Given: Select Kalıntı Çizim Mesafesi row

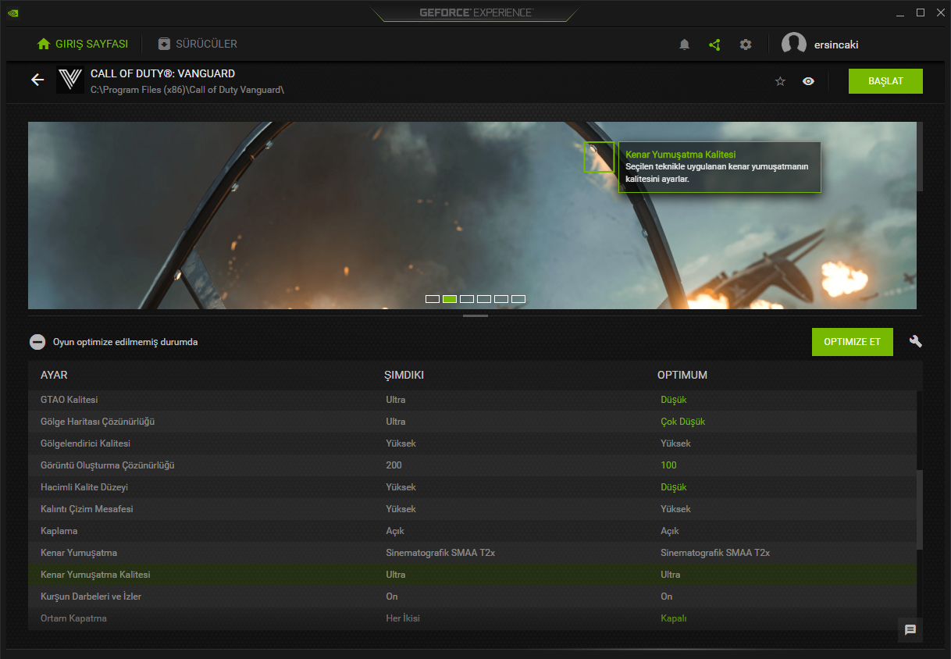Looking at the screenshot, I should click(472, 509).
